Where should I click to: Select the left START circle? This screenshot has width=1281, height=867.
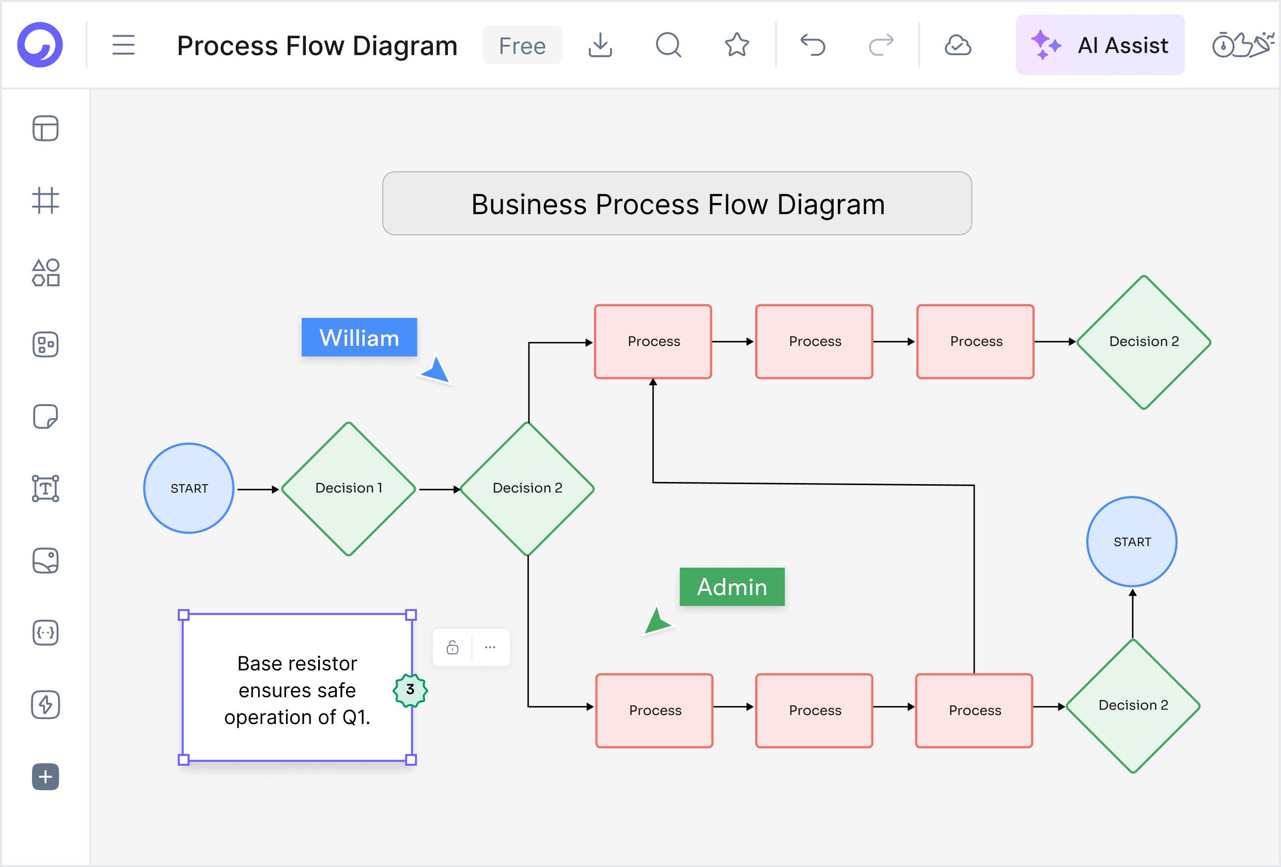click(x=189, y=489)
